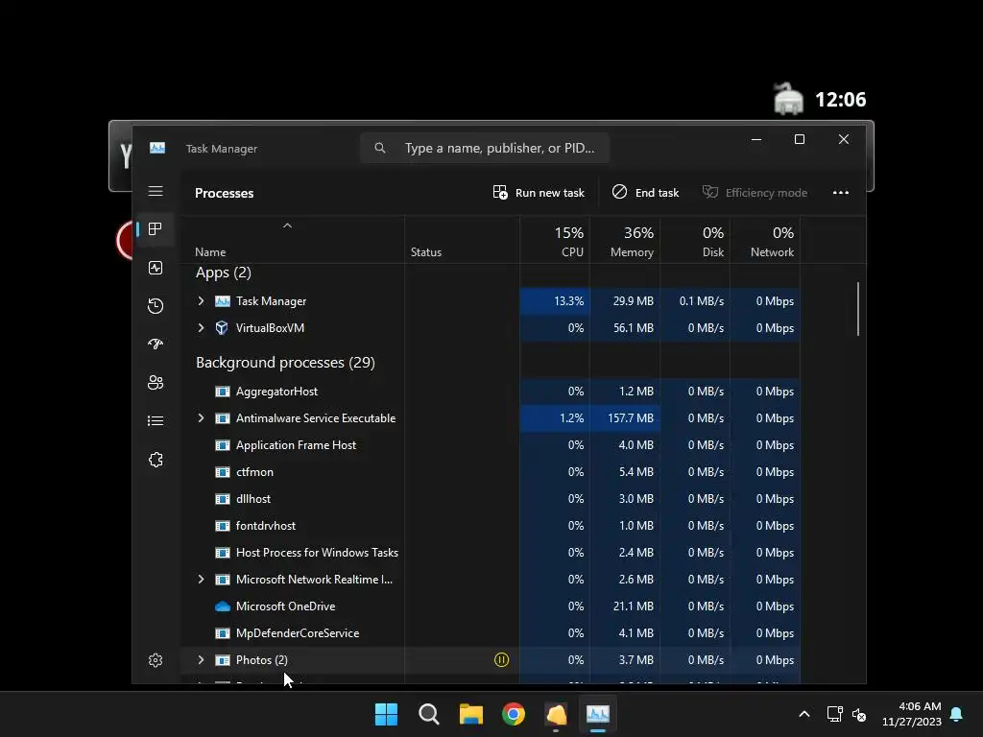Select the dllhost process row
The width and height of the screenshot is (983, 737).
tap(491, 499)
